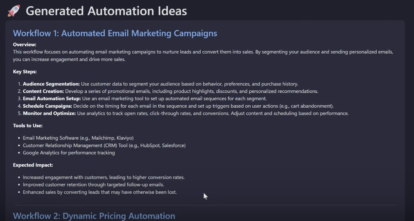414x221 pixels.
Task: Open "Workflow 2: Dynamic Pricing Automation" heading
Action: pos(94,215)
